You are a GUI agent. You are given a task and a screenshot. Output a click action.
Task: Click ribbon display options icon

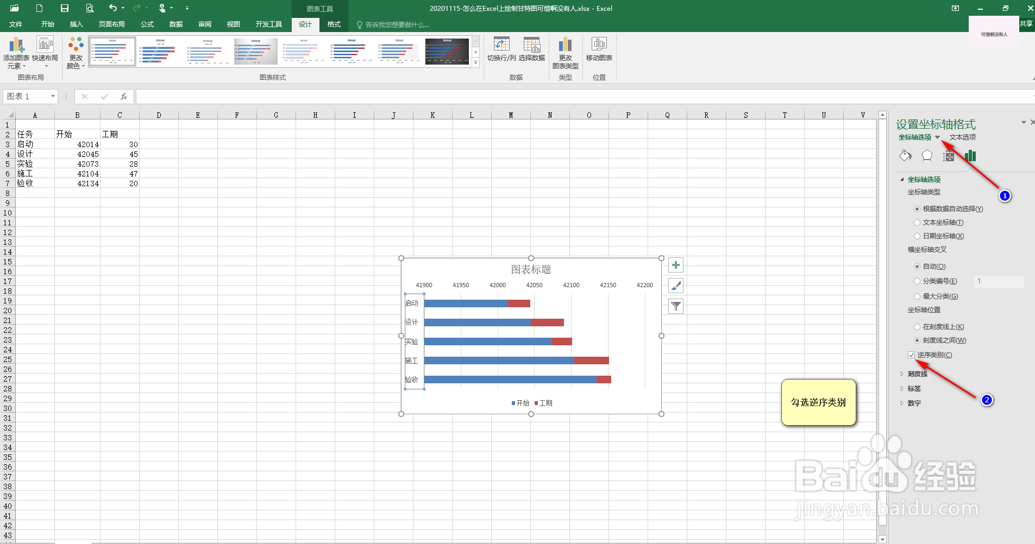(955, 8)
